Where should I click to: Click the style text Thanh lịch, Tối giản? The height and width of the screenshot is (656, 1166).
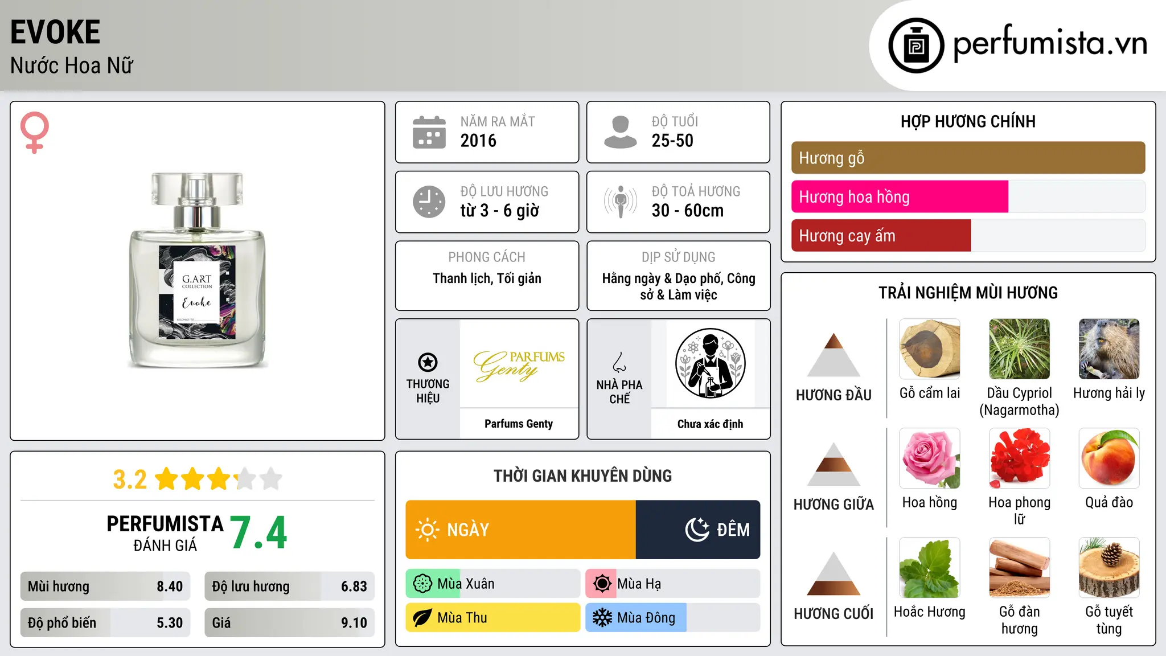[487, 278]
